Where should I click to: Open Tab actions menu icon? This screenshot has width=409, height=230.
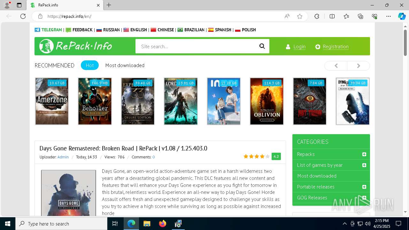point(19,5)
